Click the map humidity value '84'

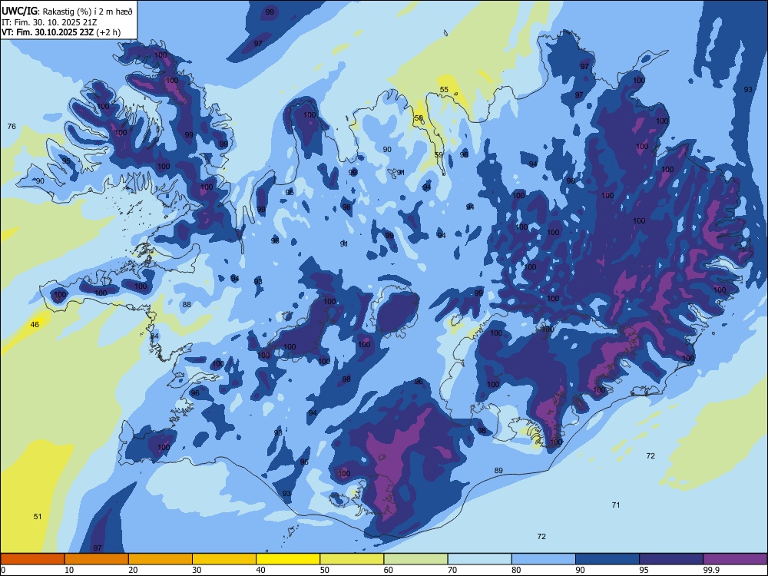pyautogui.click(x=154, y=336)
